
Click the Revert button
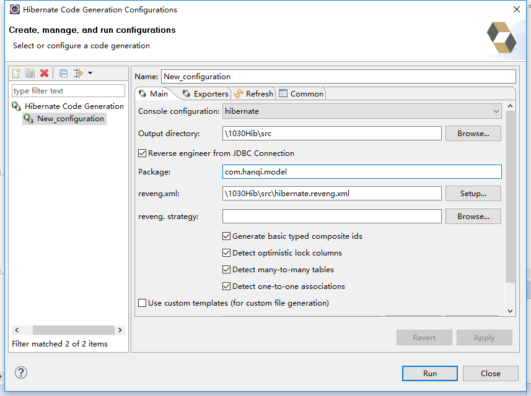[x=424, y=337]
